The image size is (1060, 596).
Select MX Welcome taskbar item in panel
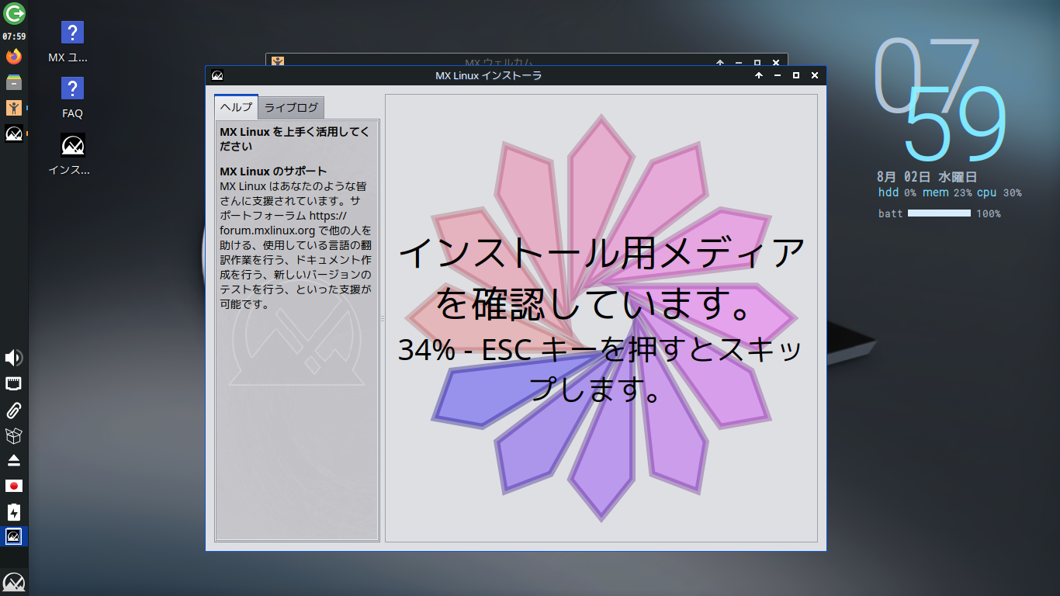point(14,108)
